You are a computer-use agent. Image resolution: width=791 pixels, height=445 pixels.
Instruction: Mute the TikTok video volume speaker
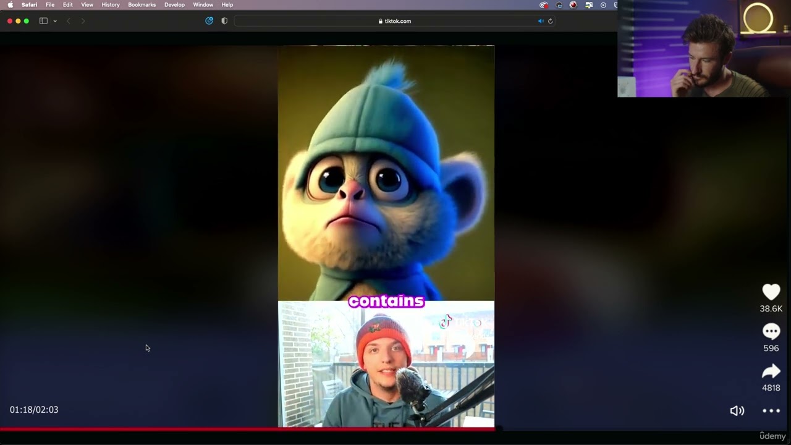[737, 410]
